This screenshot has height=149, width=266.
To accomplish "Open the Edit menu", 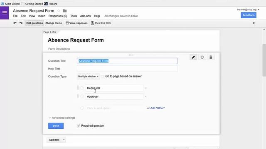I will point(23,16).
